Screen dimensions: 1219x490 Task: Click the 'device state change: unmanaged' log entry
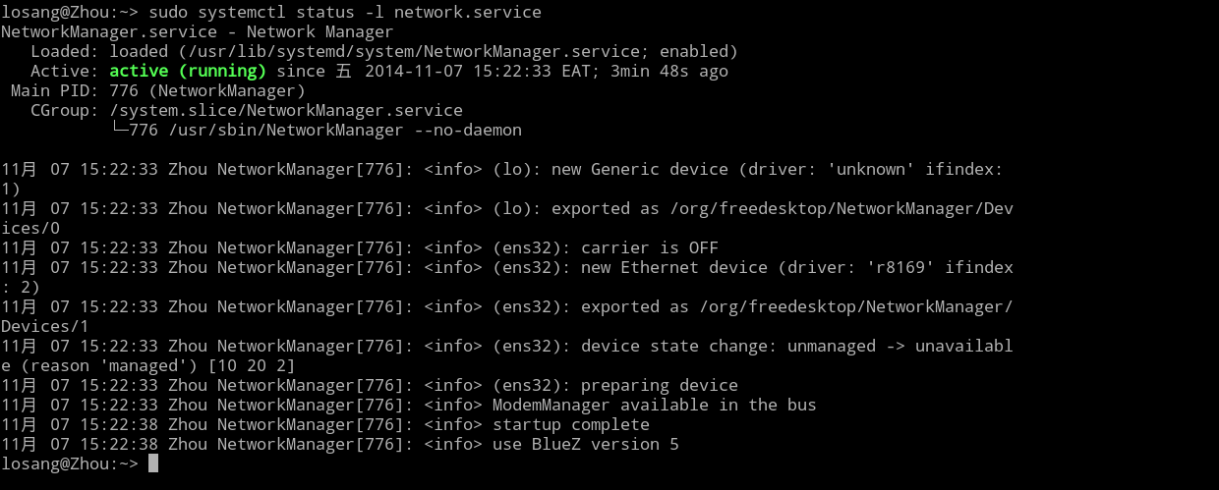(506, 355)
